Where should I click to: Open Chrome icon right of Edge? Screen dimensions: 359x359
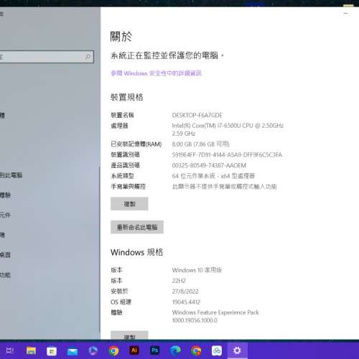tap(196, 351)
